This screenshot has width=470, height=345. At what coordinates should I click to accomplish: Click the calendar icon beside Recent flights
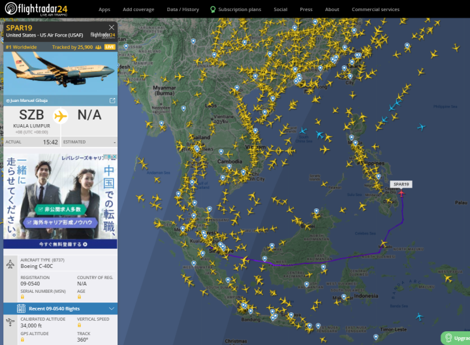point(21,308)
